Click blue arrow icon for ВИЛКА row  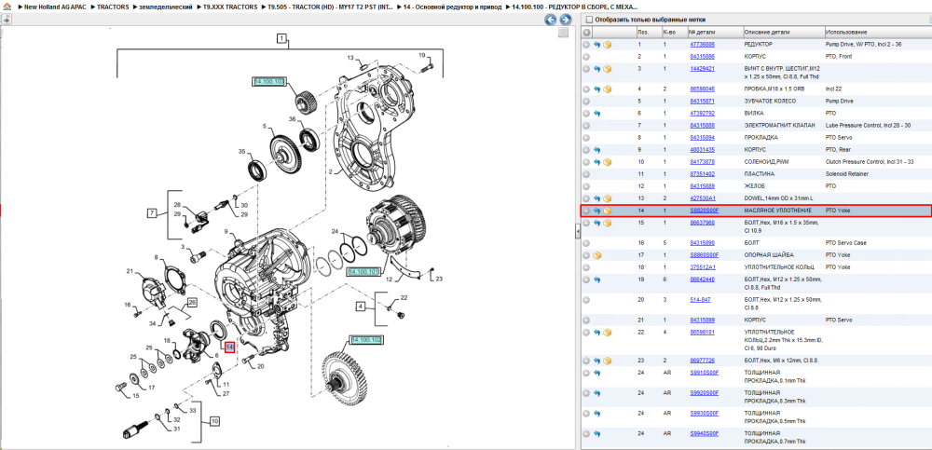tap(597, 113)
